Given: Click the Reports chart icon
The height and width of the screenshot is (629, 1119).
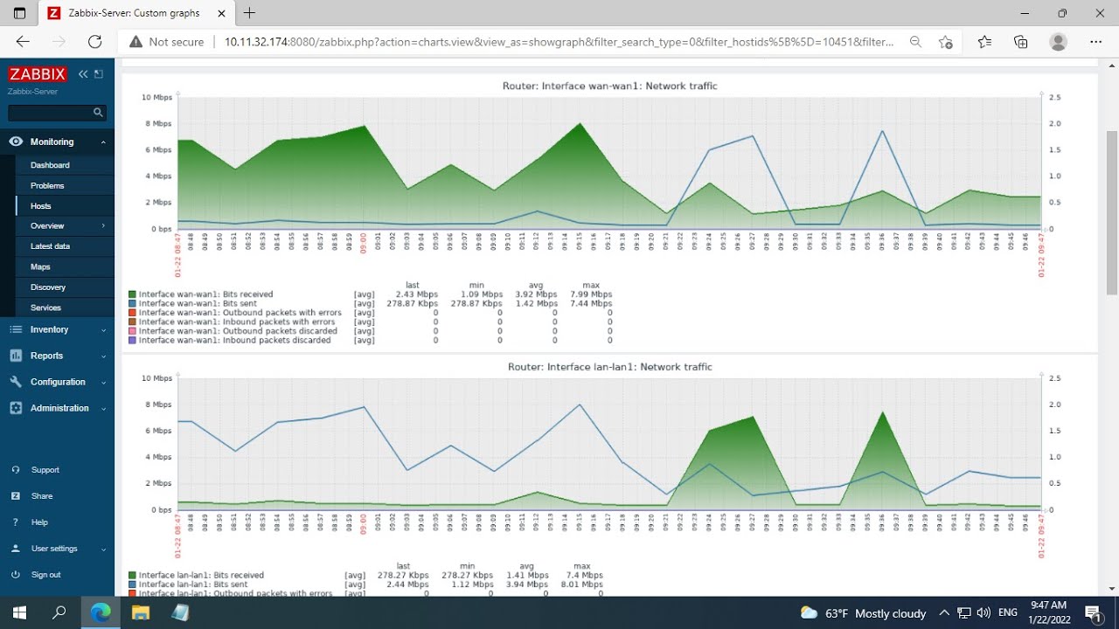Looking at the screenshot, I should click(16, 356).
